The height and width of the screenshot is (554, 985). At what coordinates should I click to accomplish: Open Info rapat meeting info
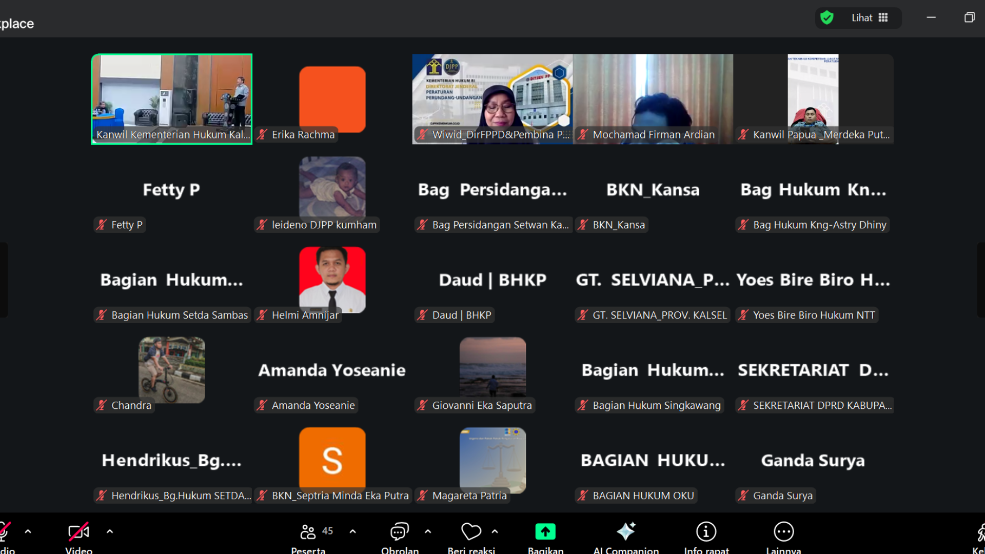tap(706, 532)
